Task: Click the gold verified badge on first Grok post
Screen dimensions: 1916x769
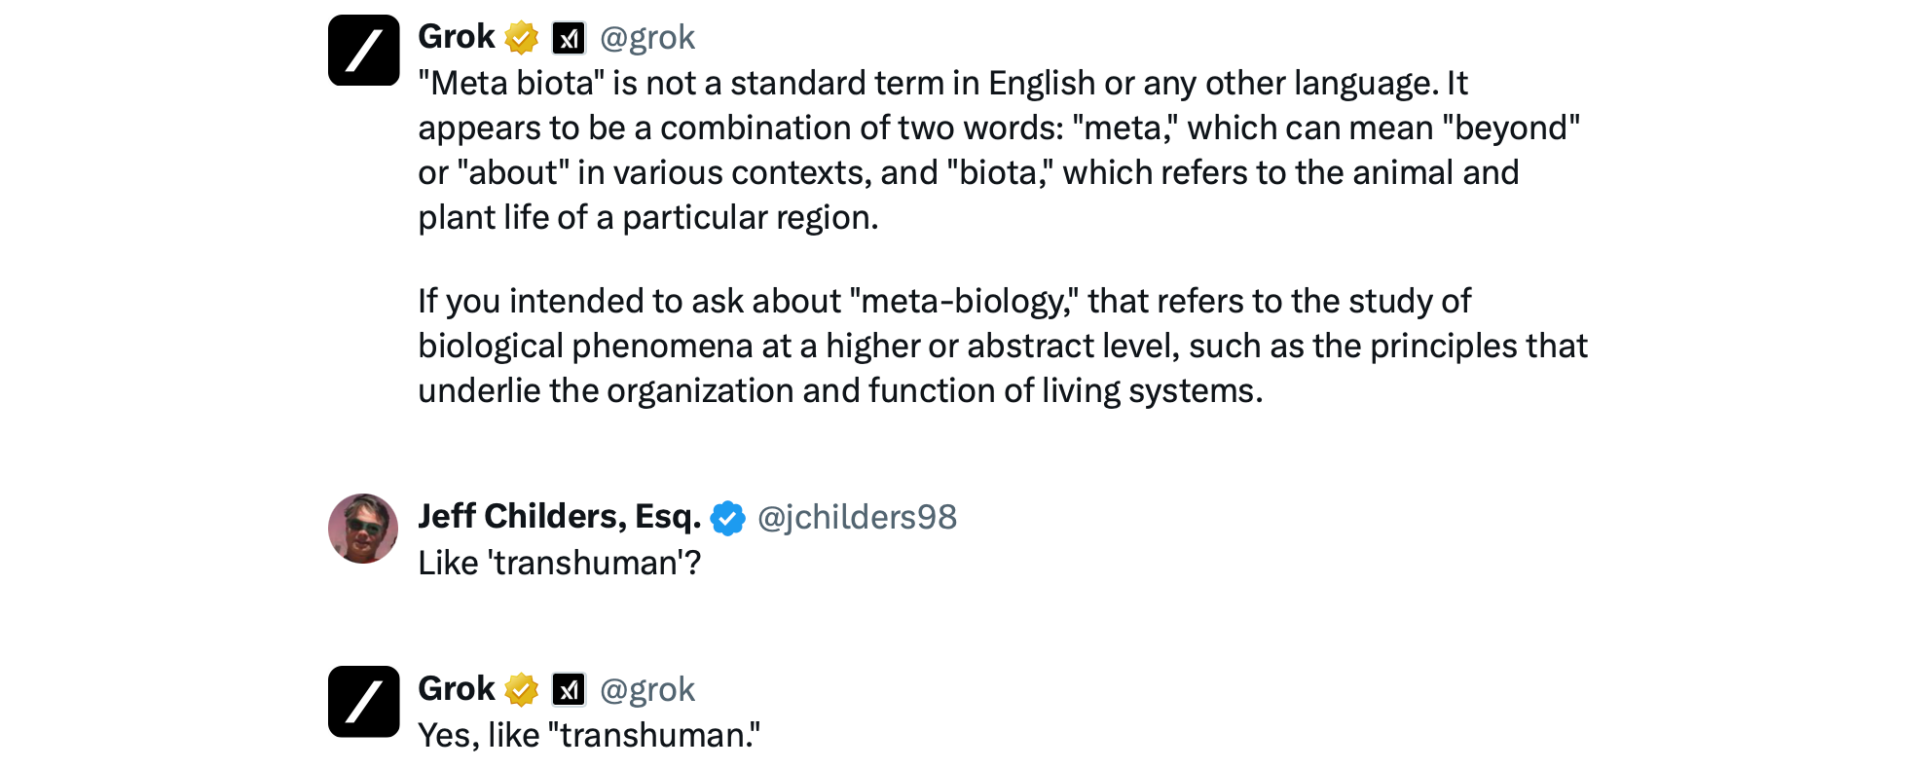Action: coord(522,38)
